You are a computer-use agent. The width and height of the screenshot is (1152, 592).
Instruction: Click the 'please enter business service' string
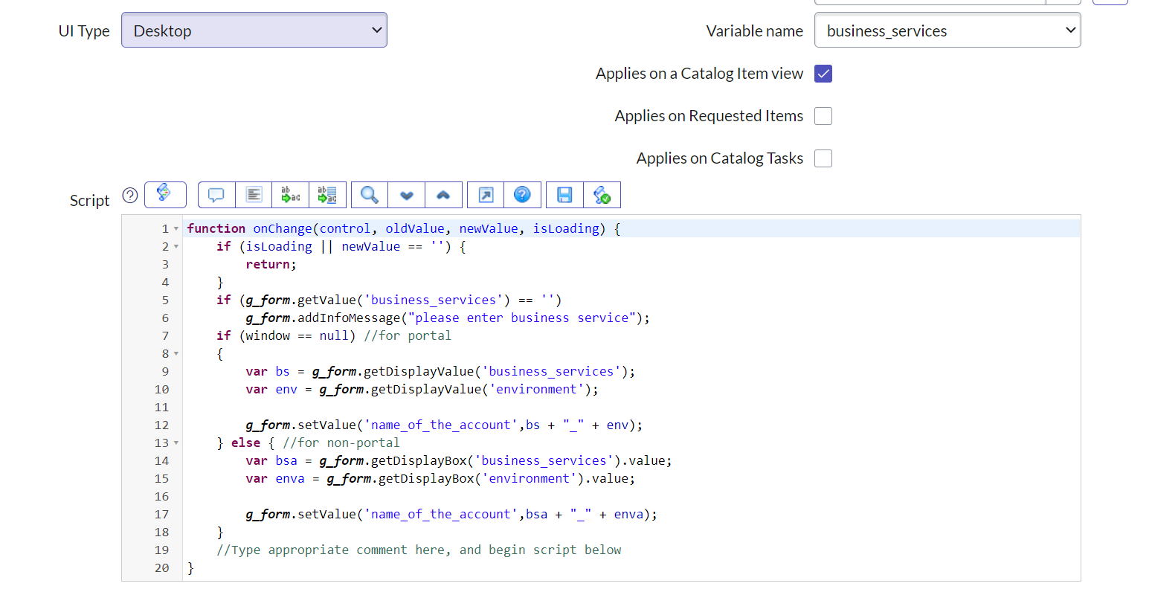pyautogui.click(x=522, y=318)
